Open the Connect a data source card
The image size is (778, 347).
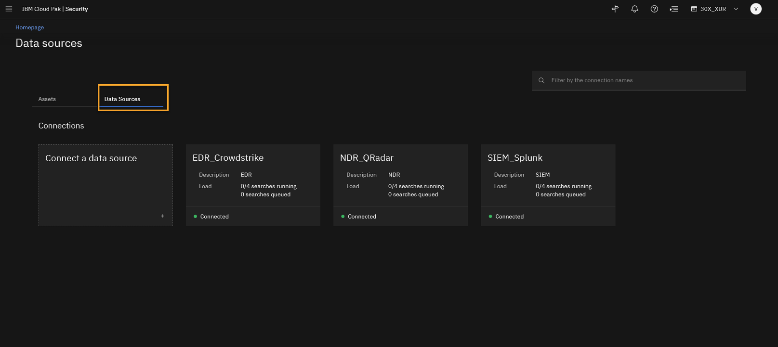[x=105, y=185]
